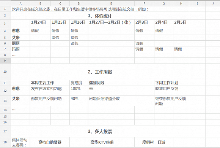Viewport: 220px width, 148px height.
Task: Select row 9 header
Action: (x=5, y=60)
